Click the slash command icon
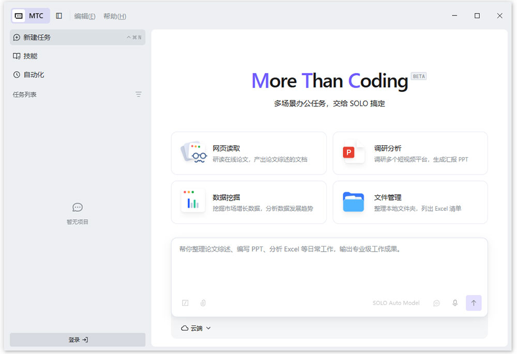Image resolution: width=517 pixels, height=354 pixels. (x=185, y=303)
